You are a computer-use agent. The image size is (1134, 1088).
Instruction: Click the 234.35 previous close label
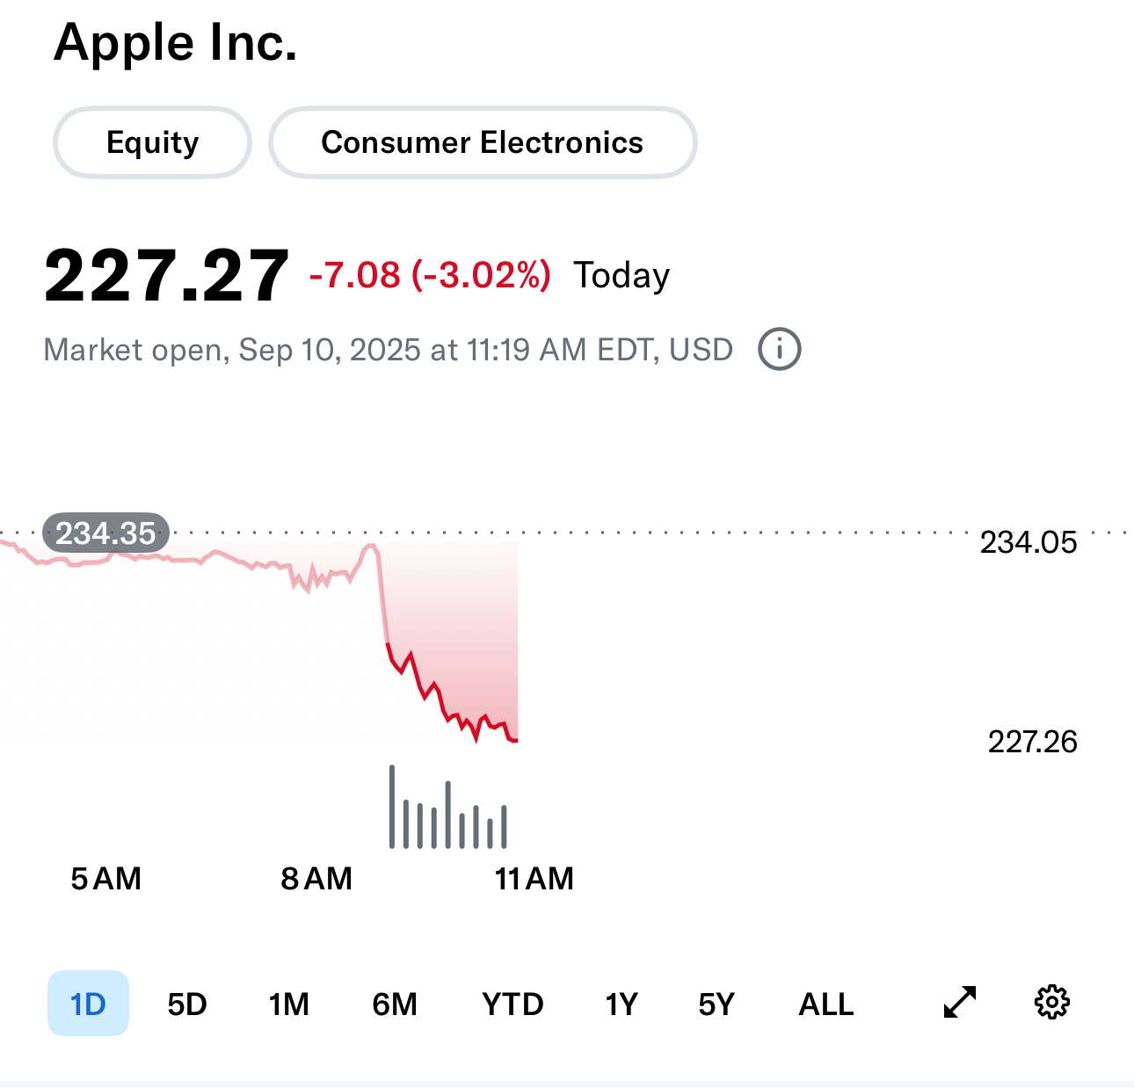pyautogui.click(x=105, y=533)
